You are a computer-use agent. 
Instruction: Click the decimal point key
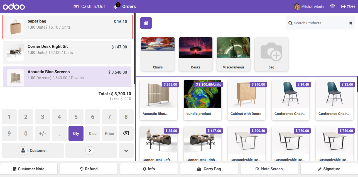click(59, 134)
